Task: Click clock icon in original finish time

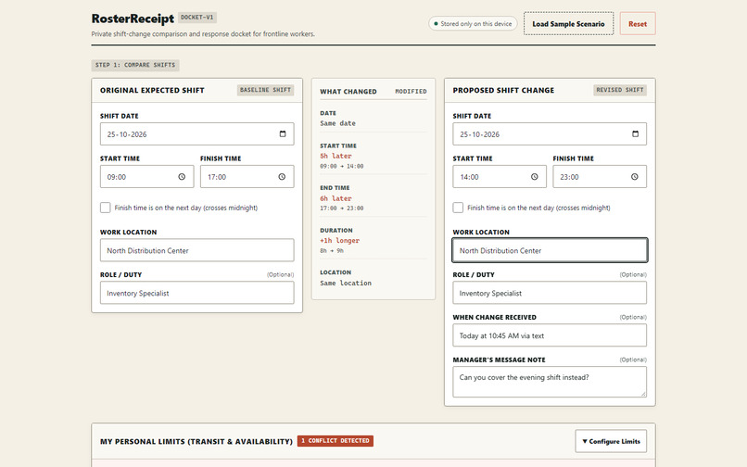Action: [x=282, y=177]
